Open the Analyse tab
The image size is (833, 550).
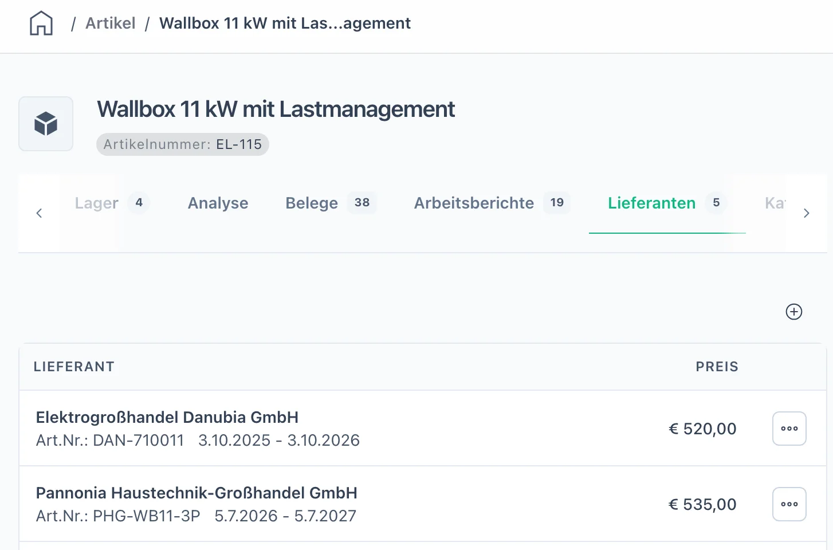pos(218,203)
